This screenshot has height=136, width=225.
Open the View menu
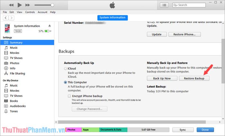[19, 12]
